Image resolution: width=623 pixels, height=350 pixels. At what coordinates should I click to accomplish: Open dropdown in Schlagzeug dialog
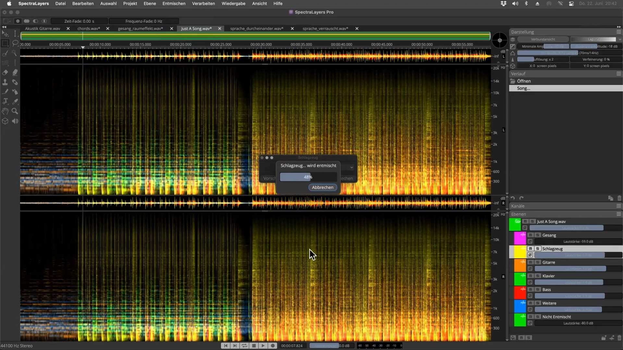coord(352,168)
